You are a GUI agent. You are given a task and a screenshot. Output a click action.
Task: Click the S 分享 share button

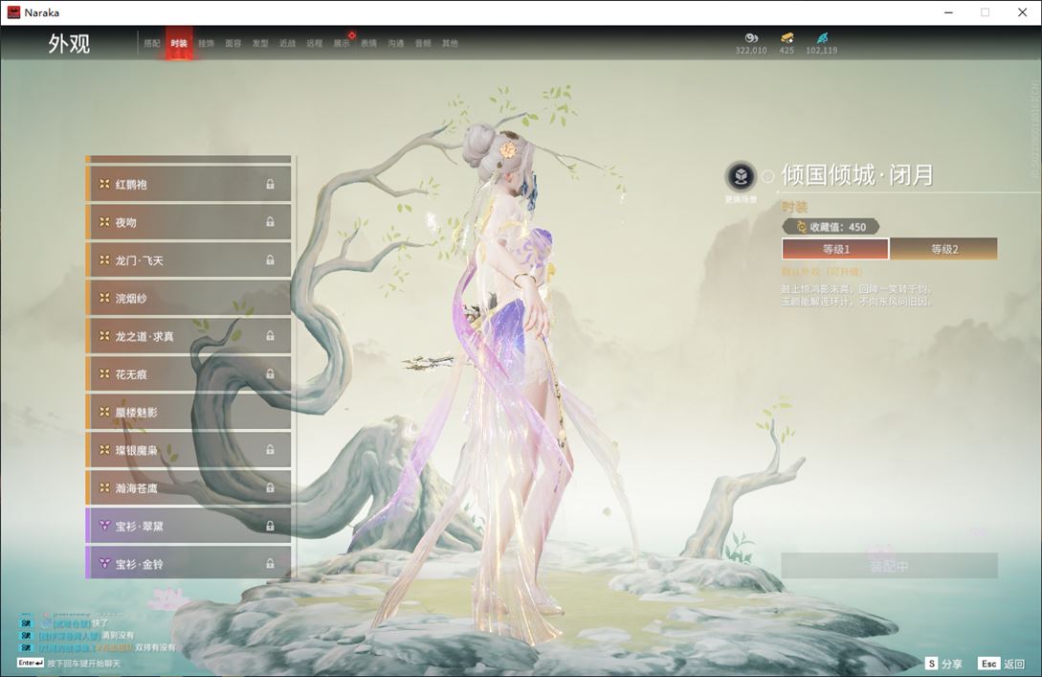click(943, 664)
